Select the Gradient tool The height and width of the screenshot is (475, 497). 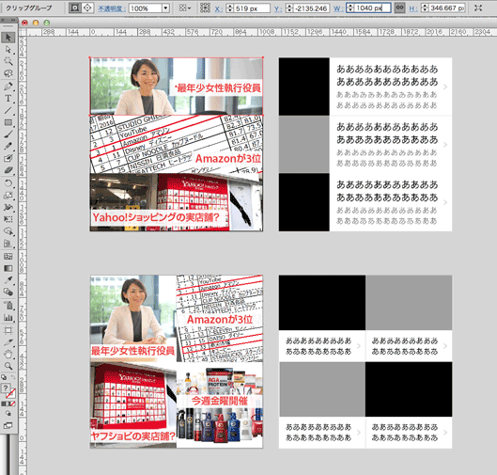[8, 268]
